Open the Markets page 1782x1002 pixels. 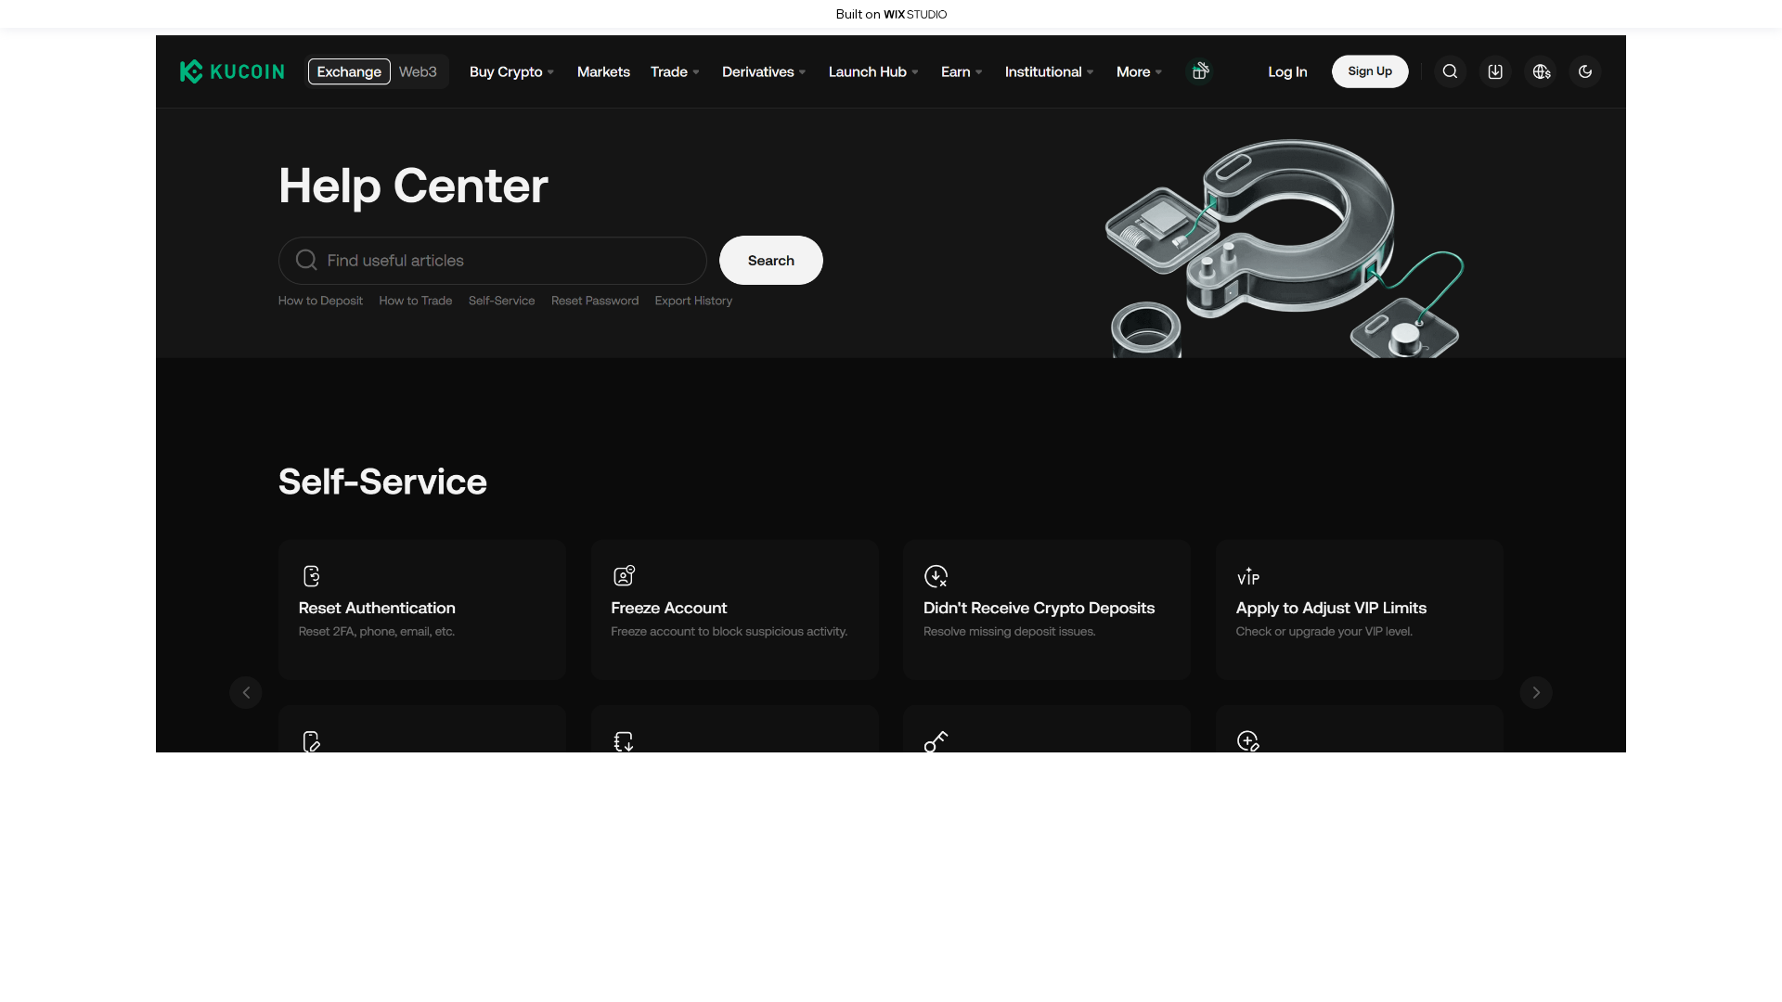click(603, 71)
